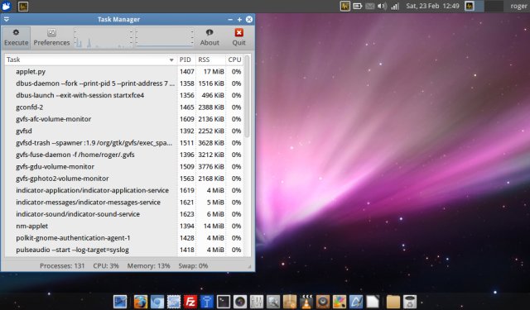Open the magnifier search tool in the dock

click(273, 302)
